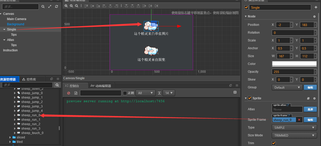Click the align top edges icon
This screenshot has height=146, width=321.
86,6
